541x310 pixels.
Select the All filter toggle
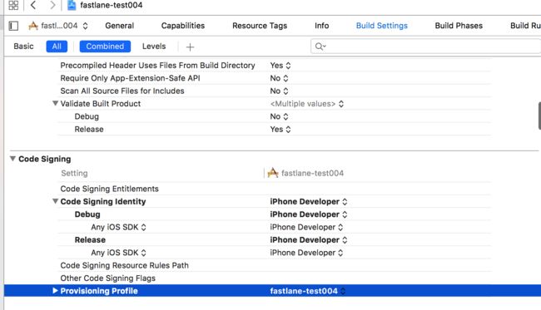click(57, 47)
